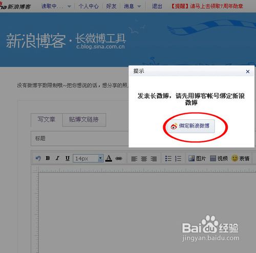Click the 绑定新浪微博 button

pyautogui.click(x=190, y=126)
